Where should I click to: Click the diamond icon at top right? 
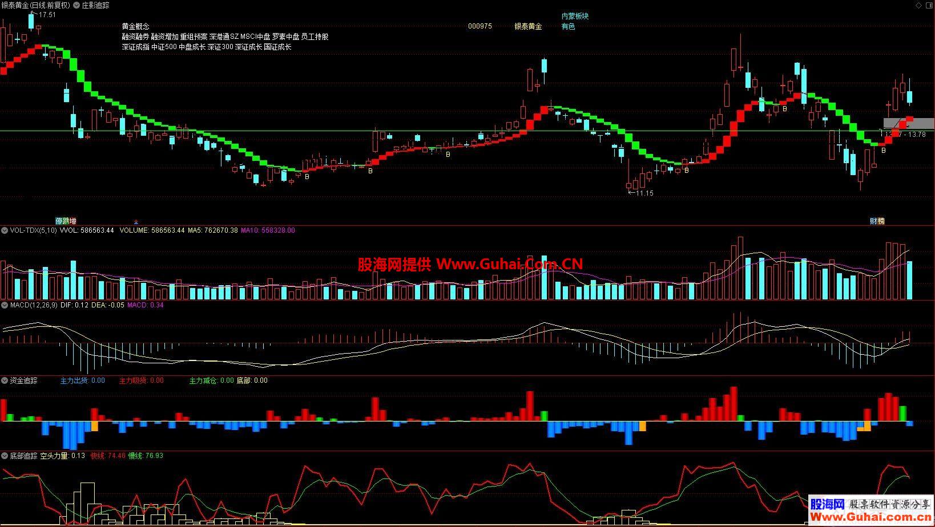pos(918,5)
